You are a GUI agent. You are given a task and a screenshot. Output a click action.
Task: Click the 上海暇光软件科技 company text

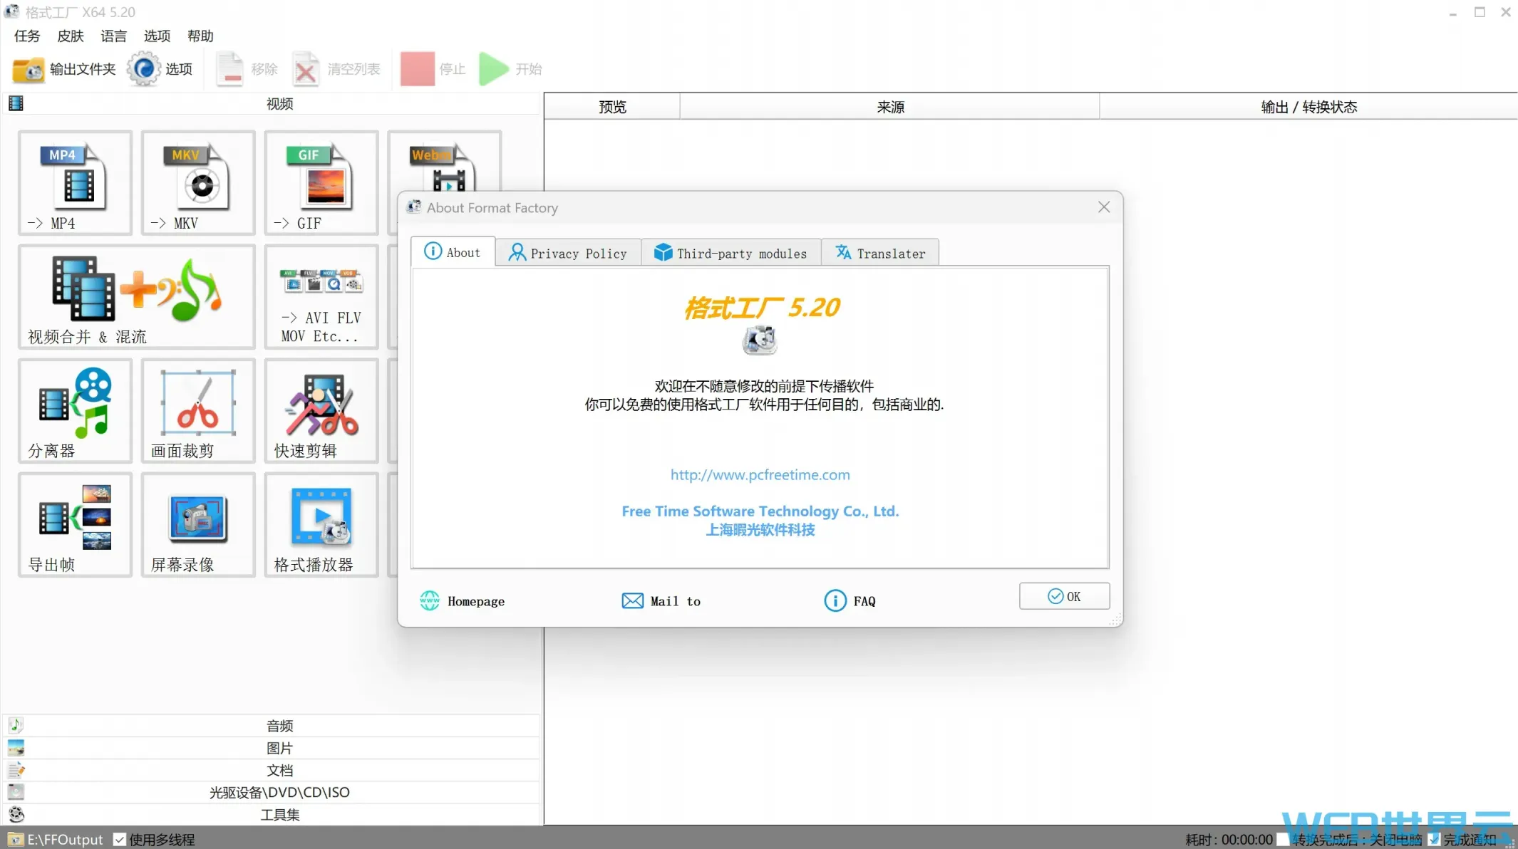[x=760, y=530]
